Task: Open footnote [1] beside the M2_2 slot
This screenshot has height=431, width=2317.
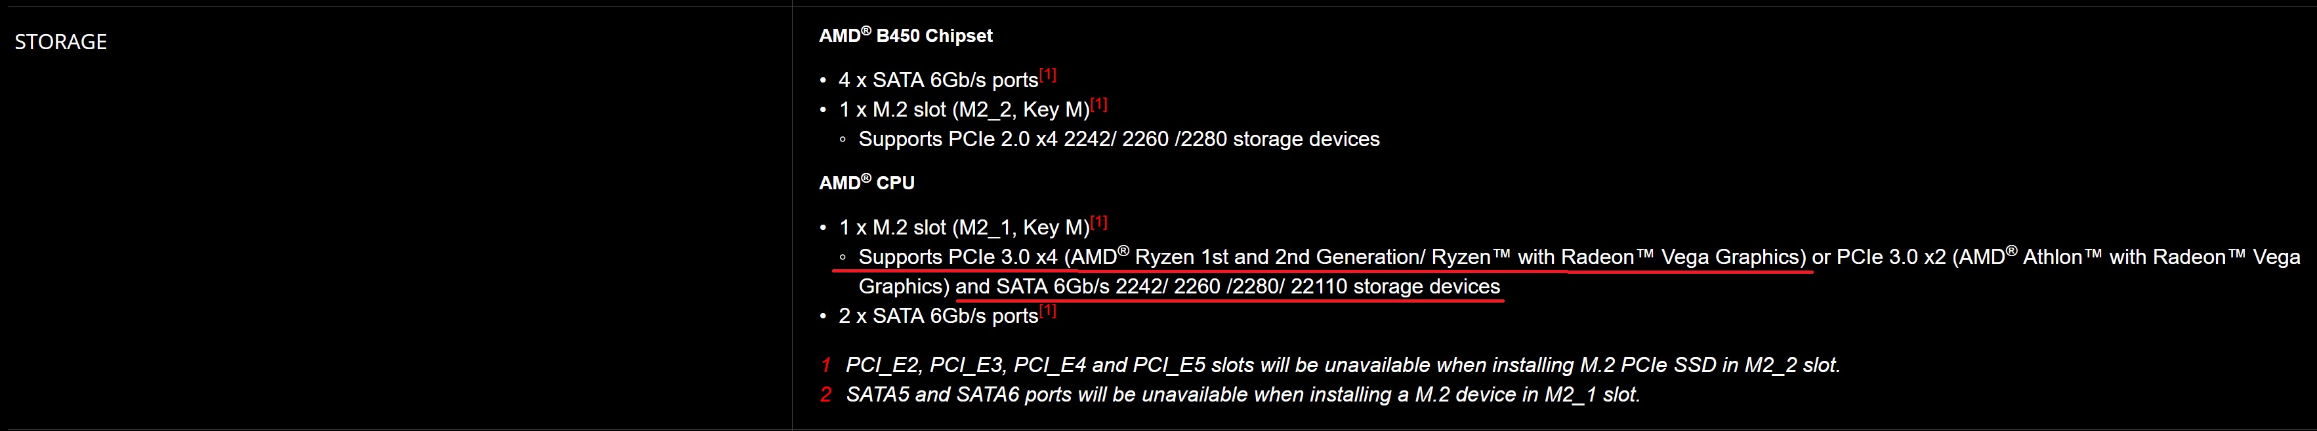Action: click(1099, 105)
